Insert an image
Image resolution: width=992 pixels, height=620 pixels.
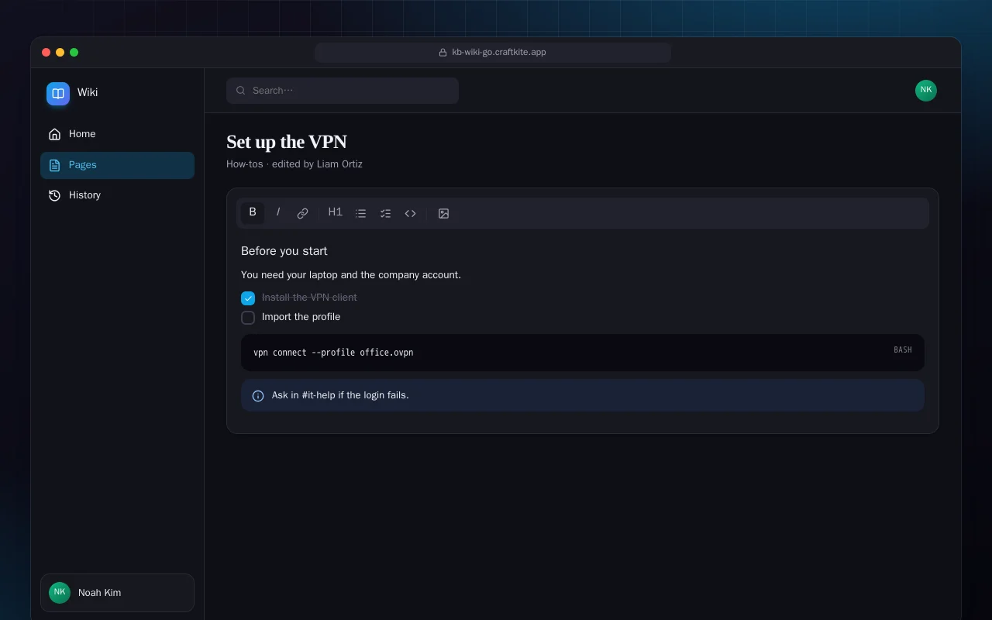click(x=443, y=213)
